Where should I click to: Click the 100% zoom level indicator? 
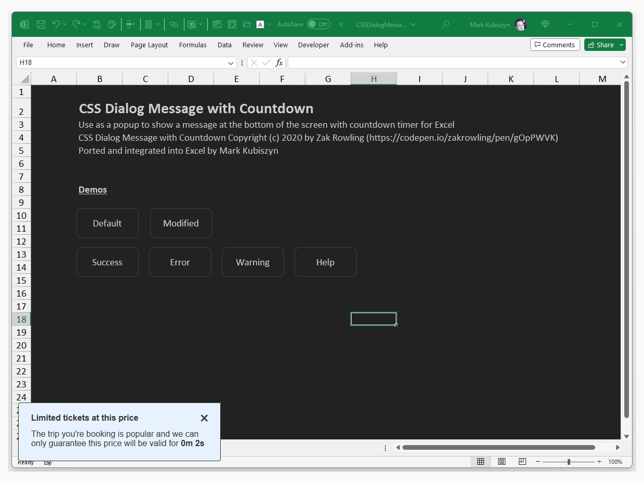click(x=615, y=462)
